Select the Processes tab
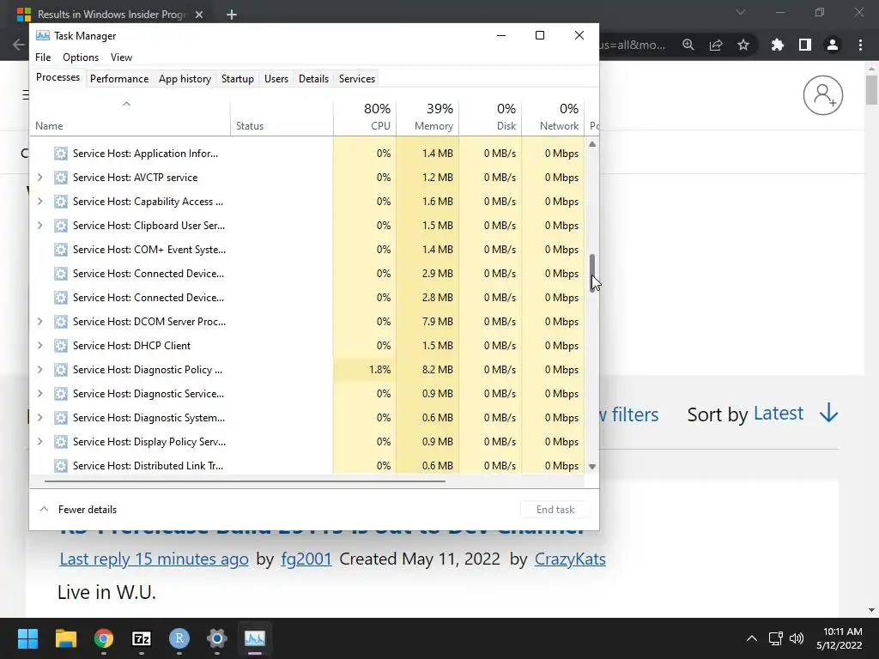Screen dimensions: 879x659 58,77
